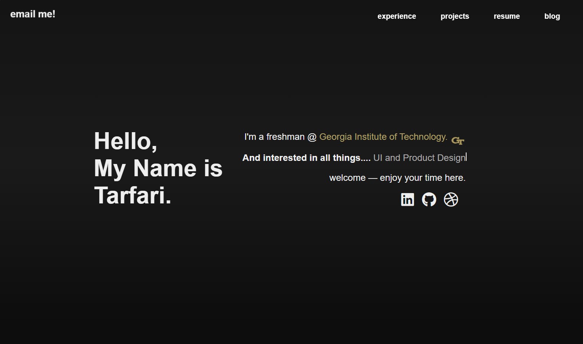583x344 pixels.
Task: Click the "I'm a freshman @" text
Action: coord(280,137)
